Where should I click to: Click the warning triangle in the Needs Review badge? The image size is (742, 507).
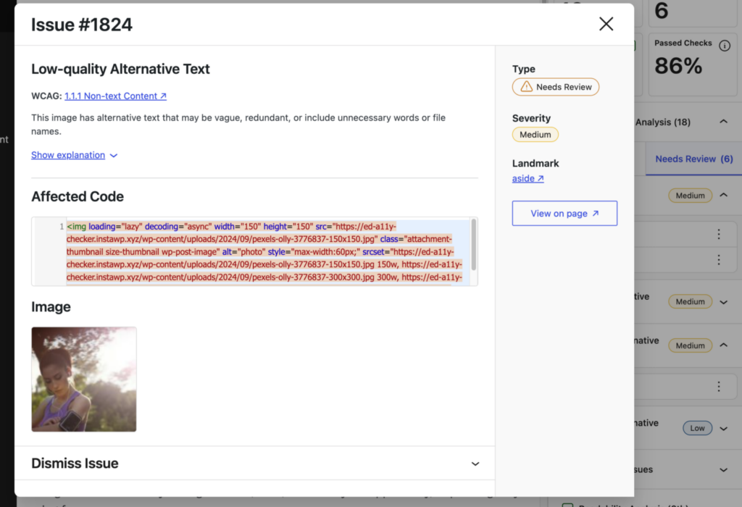pyautogui.click(x=527, y=86)
